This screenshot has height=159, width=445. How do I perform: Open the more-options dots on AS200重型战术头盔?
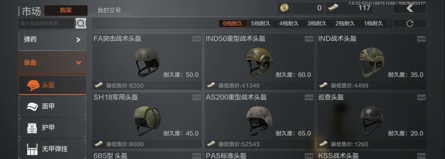309,97
